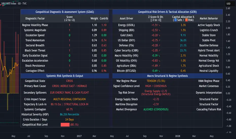Click the Defense (ITA) asset driver
Image resolution: width=236 pixels, height=139 pixels.
click(126, 45)
